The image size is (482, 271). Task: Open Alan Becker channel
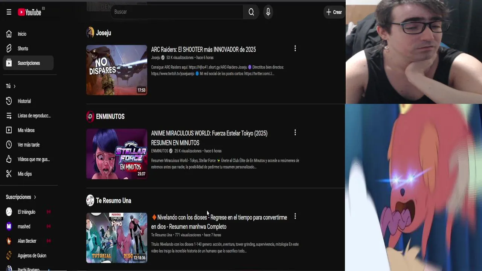29,241
